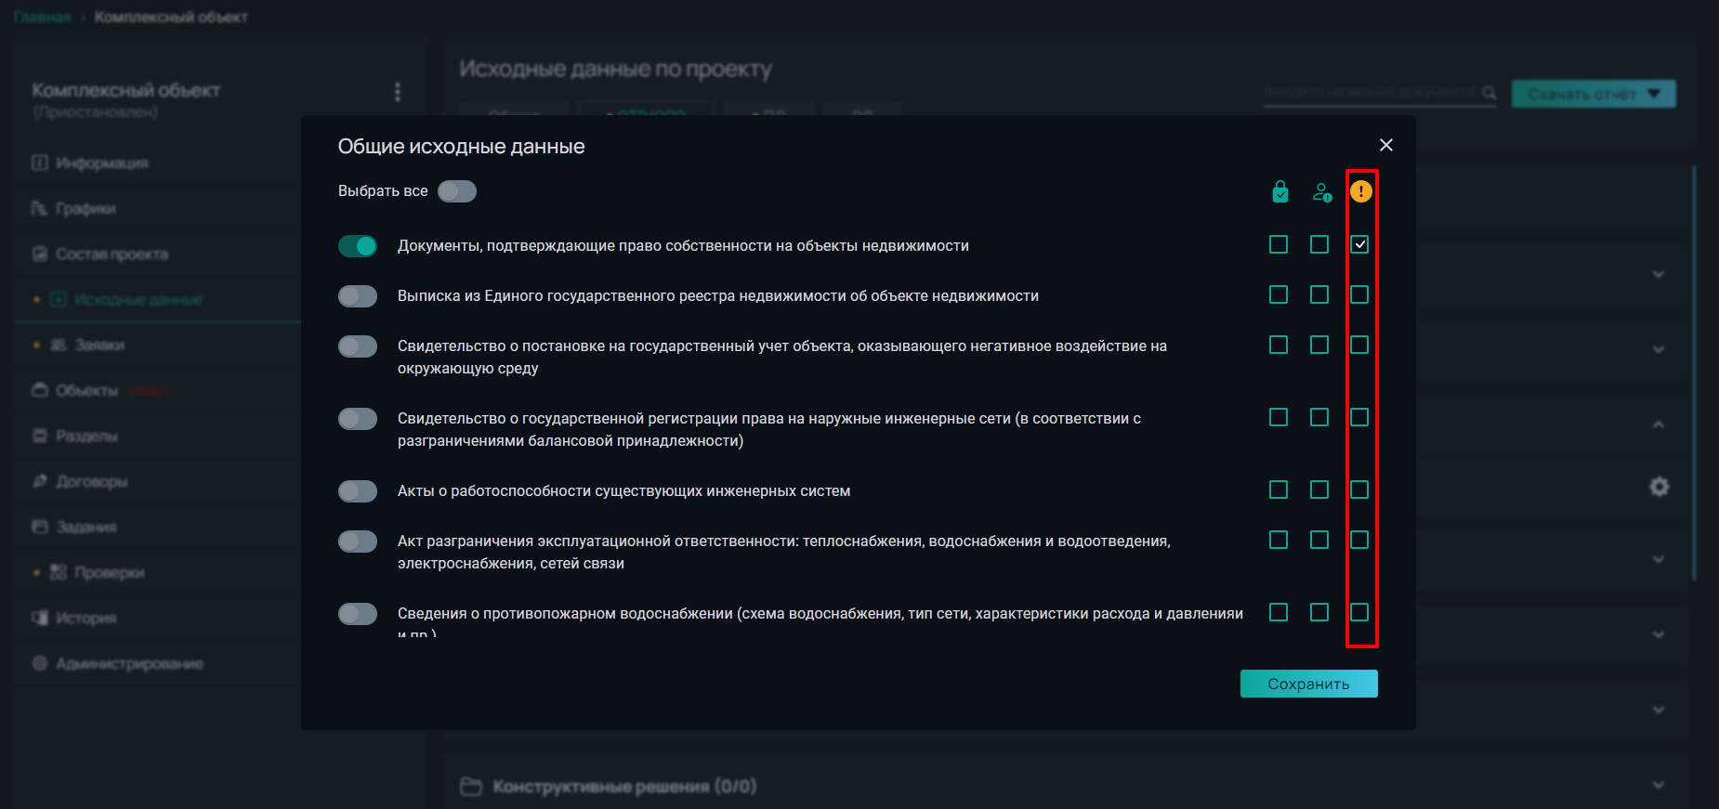Viewport: 1719px width, 809px height.
Task: Click the Сохранить button
Action: (1308, 684)
